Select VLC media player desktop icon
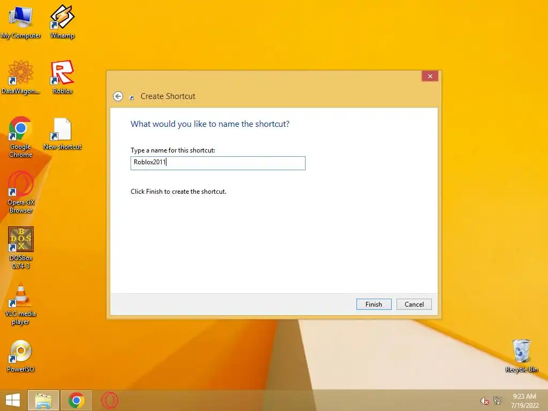 pyautogui.click(x=21, y=303)
